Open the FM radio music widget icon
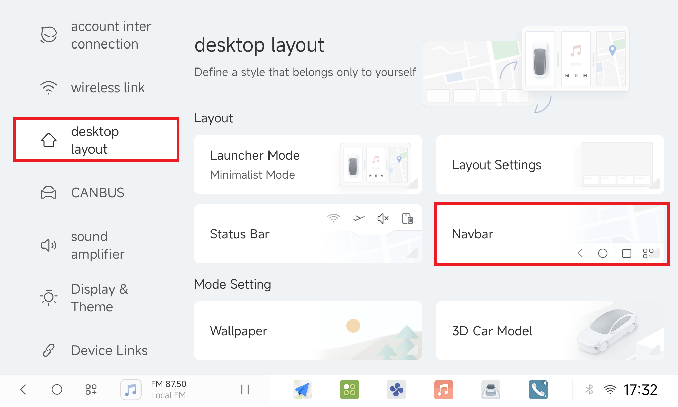This screenshot has width=678, height=407. click(131, 389)
